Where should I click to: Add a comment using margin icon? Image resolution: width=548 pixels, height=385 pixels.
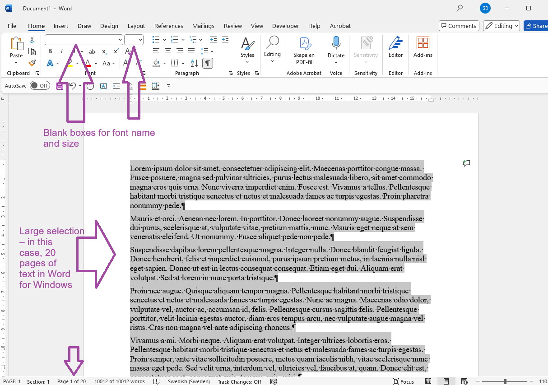click(467, 163)
